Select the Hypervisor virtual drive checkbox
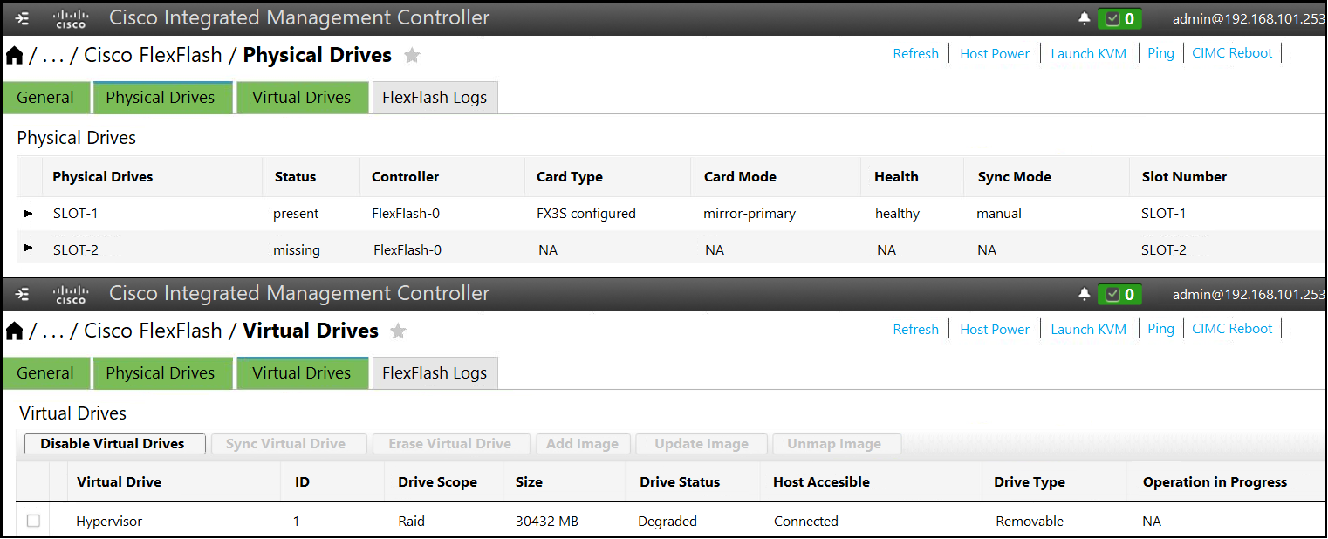This screenshot has width=1328, height=539. 33,521
